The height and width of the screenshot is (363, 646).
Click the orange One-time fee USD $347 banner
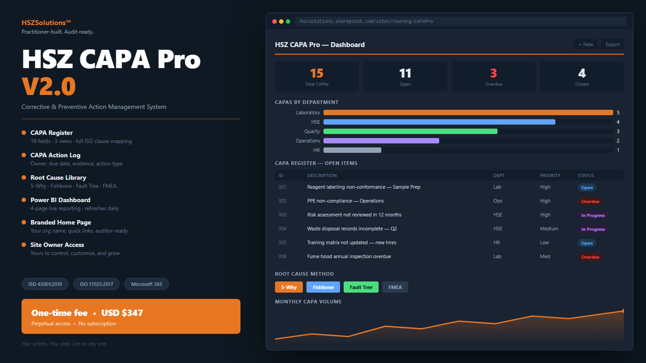(131, 316)
